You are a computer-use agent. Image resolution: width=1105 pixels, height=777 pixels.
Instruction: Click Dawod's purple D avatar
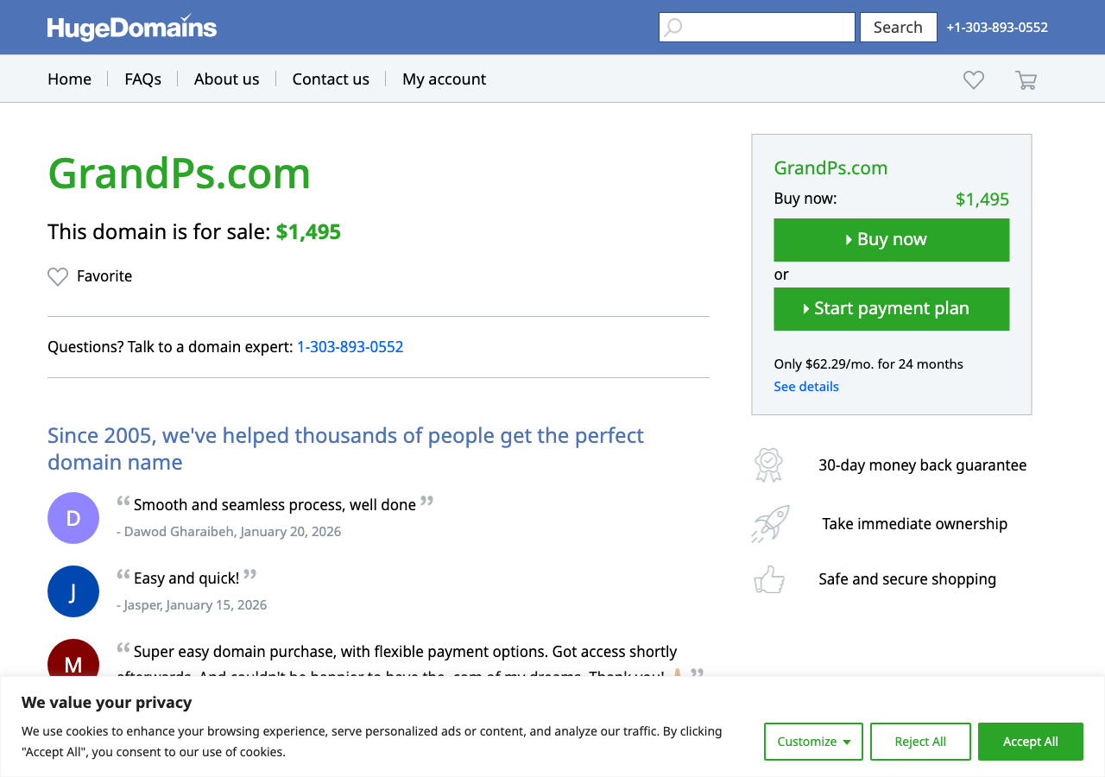coord(73,518)
